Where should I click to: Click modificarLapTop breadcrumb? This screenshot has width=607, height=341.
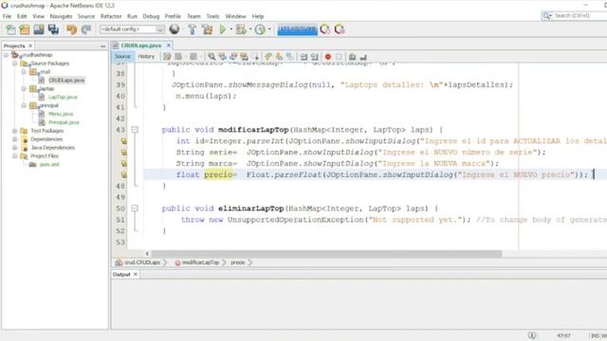click(x=200, y=262)
